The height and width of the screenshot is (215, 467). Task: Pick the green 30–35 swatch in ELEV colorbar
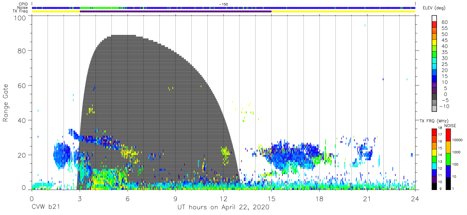434,55
